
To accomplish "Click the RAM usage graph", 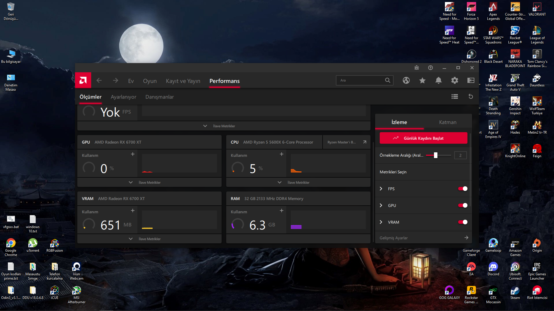I will tap(328, 220).
